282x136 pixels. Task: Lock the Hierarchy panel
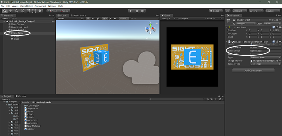(50, 15)
